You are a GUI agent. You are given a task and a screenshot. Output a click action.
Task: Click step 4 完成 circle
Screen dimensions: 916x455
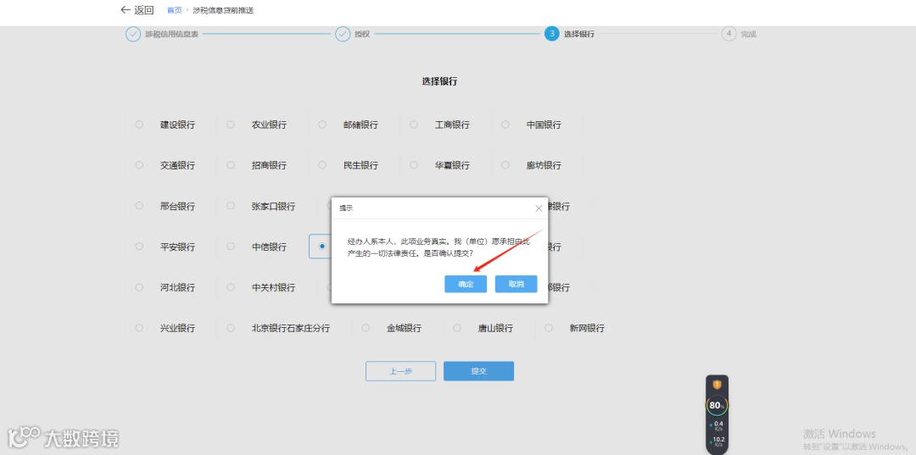click(729, 34)
